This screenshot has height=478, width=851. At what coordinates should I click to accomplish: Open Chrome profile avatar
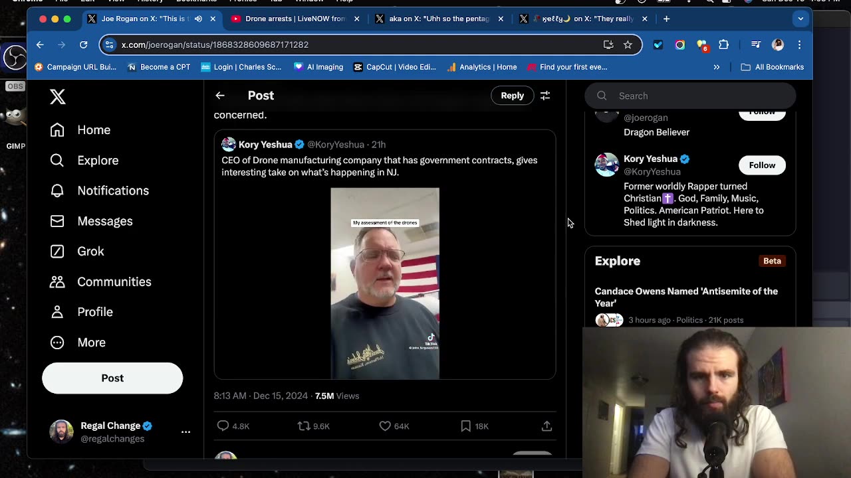click(778, 44)
